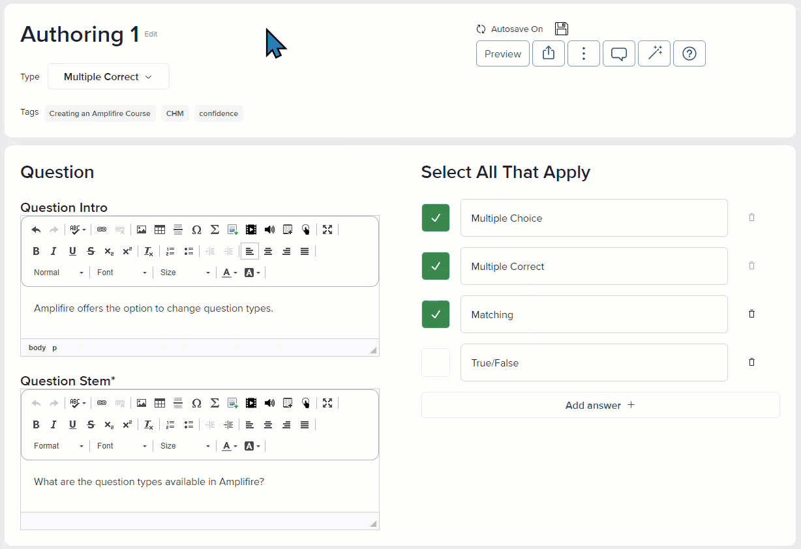The width and height of the screenshot is (801, 549).
Task: Insert special character Omega in Question Intro
Action: point(196,230)
